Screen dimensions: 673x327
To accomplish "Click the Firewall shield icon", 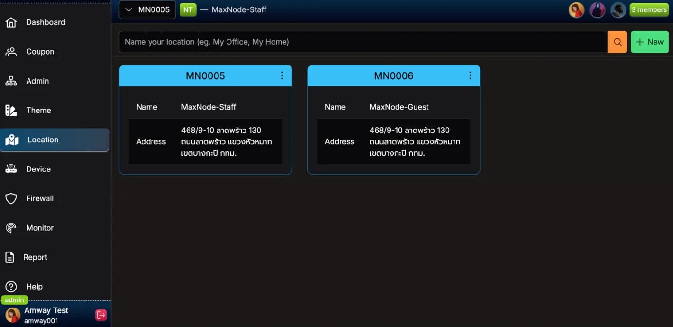I will pyautogui.click(x=11, y=198).
